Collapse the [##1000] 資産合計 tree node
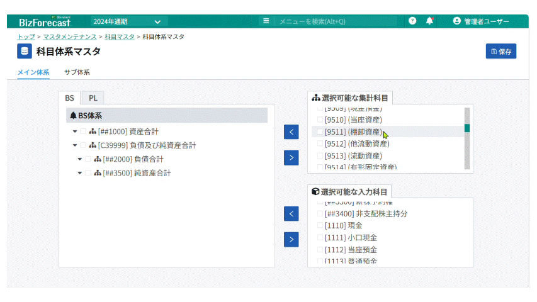537x302 pixels. click(75, 132)
